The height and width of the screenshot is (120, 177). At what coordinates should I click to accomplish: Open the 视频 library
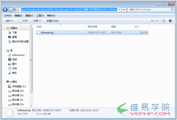tap(15, 60)
